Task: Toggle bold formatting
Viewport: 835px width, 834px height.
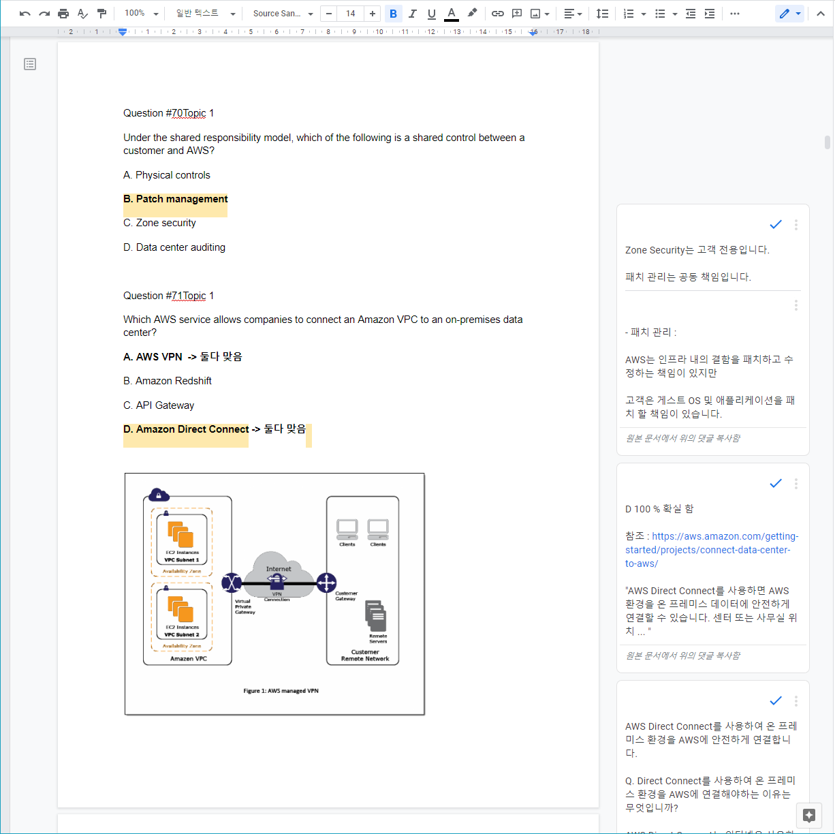Action: (x=393, y=14)
